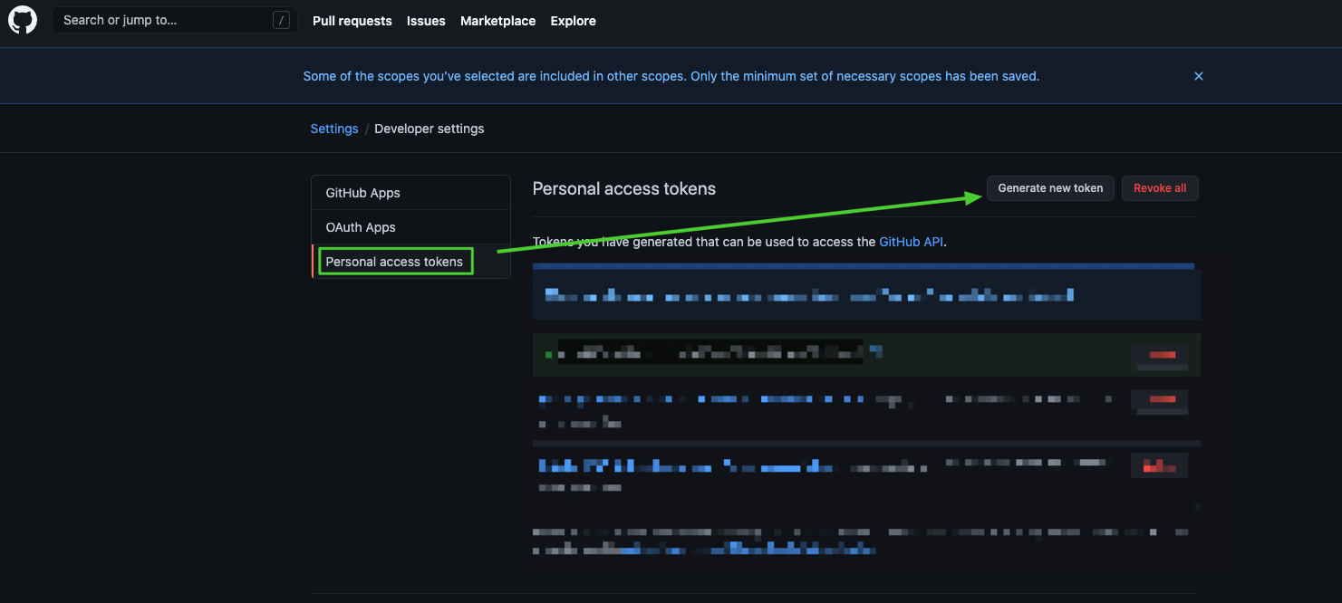
Task: Click the Personal access tokens page heading
Action: pos(624,188)
